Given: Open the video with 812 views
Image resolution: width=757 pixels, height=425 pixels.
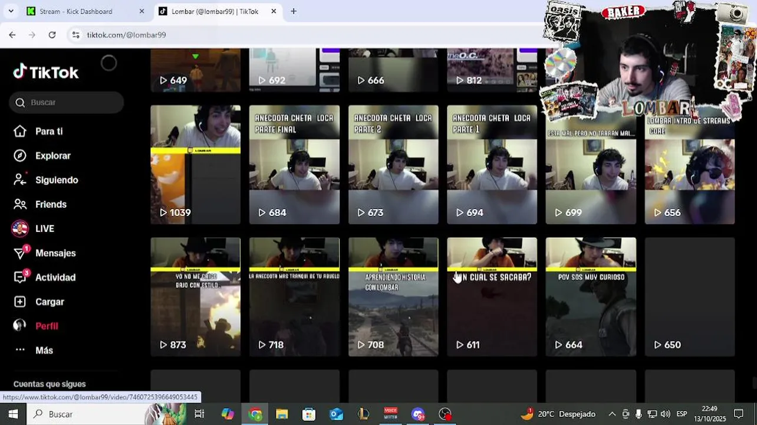Looking at the screenshot, I should (x=492, y=70).
